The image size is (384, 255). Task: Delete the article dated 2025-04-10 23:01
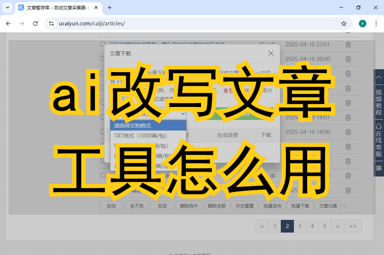pyautogui.click(x=348, y=44)
